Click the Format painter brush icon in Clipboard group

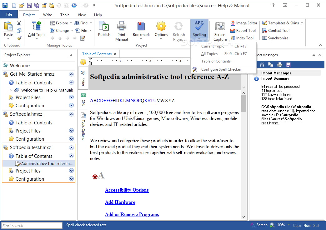[x=19, y=38]
